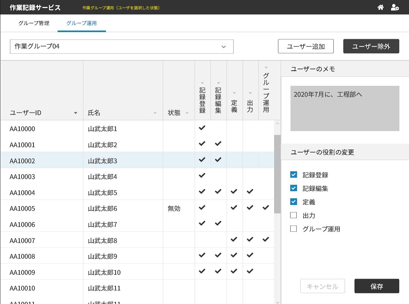Uncheck the 記録編集 role checkbox

point(293,188)
